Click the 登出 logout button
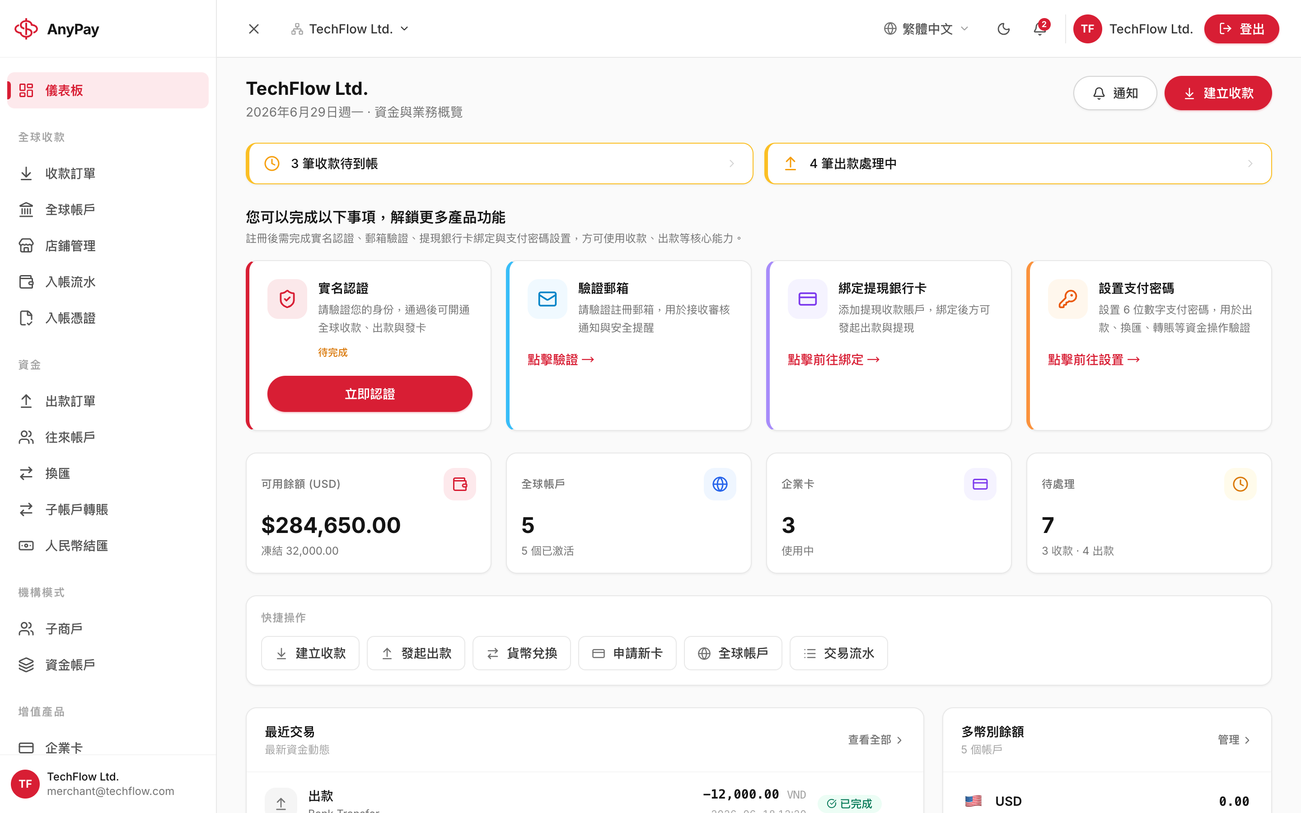 tap(1241, 29)
